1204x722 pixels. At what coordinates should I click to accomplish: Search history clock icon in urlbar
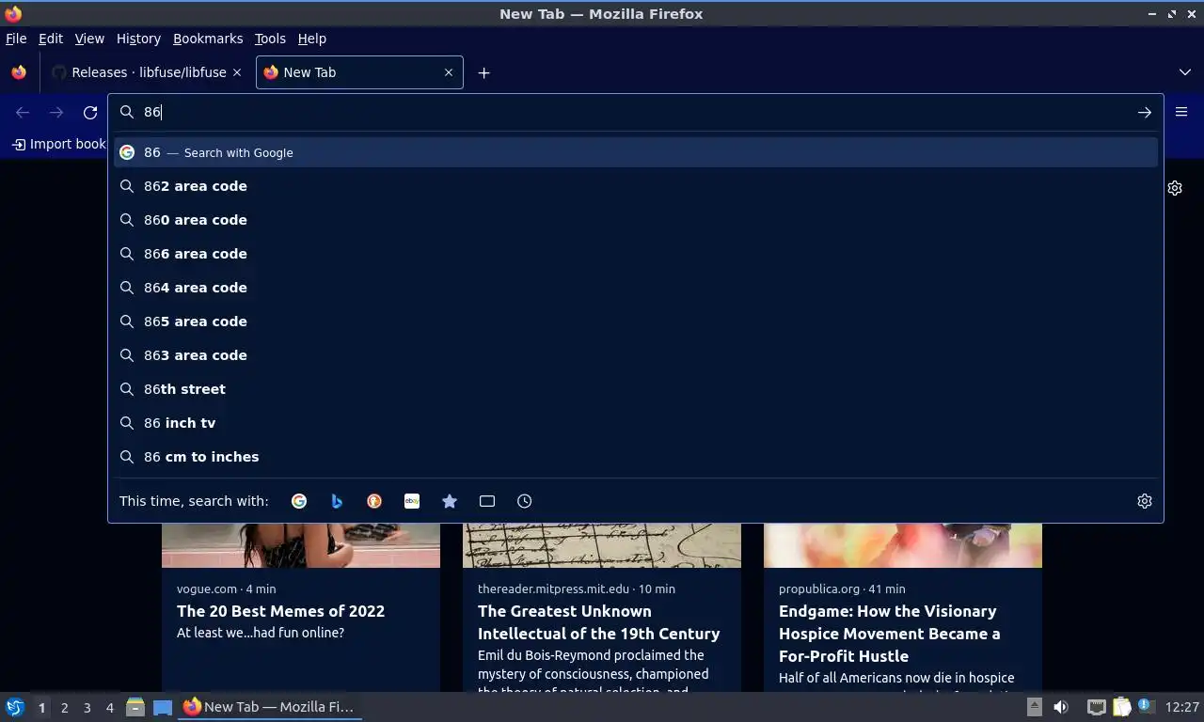(525, 501)
